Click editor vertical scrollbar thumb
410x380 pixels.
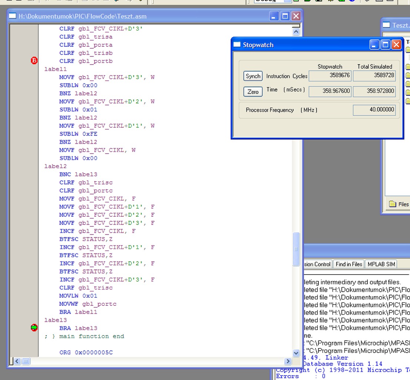pos(296,249)
